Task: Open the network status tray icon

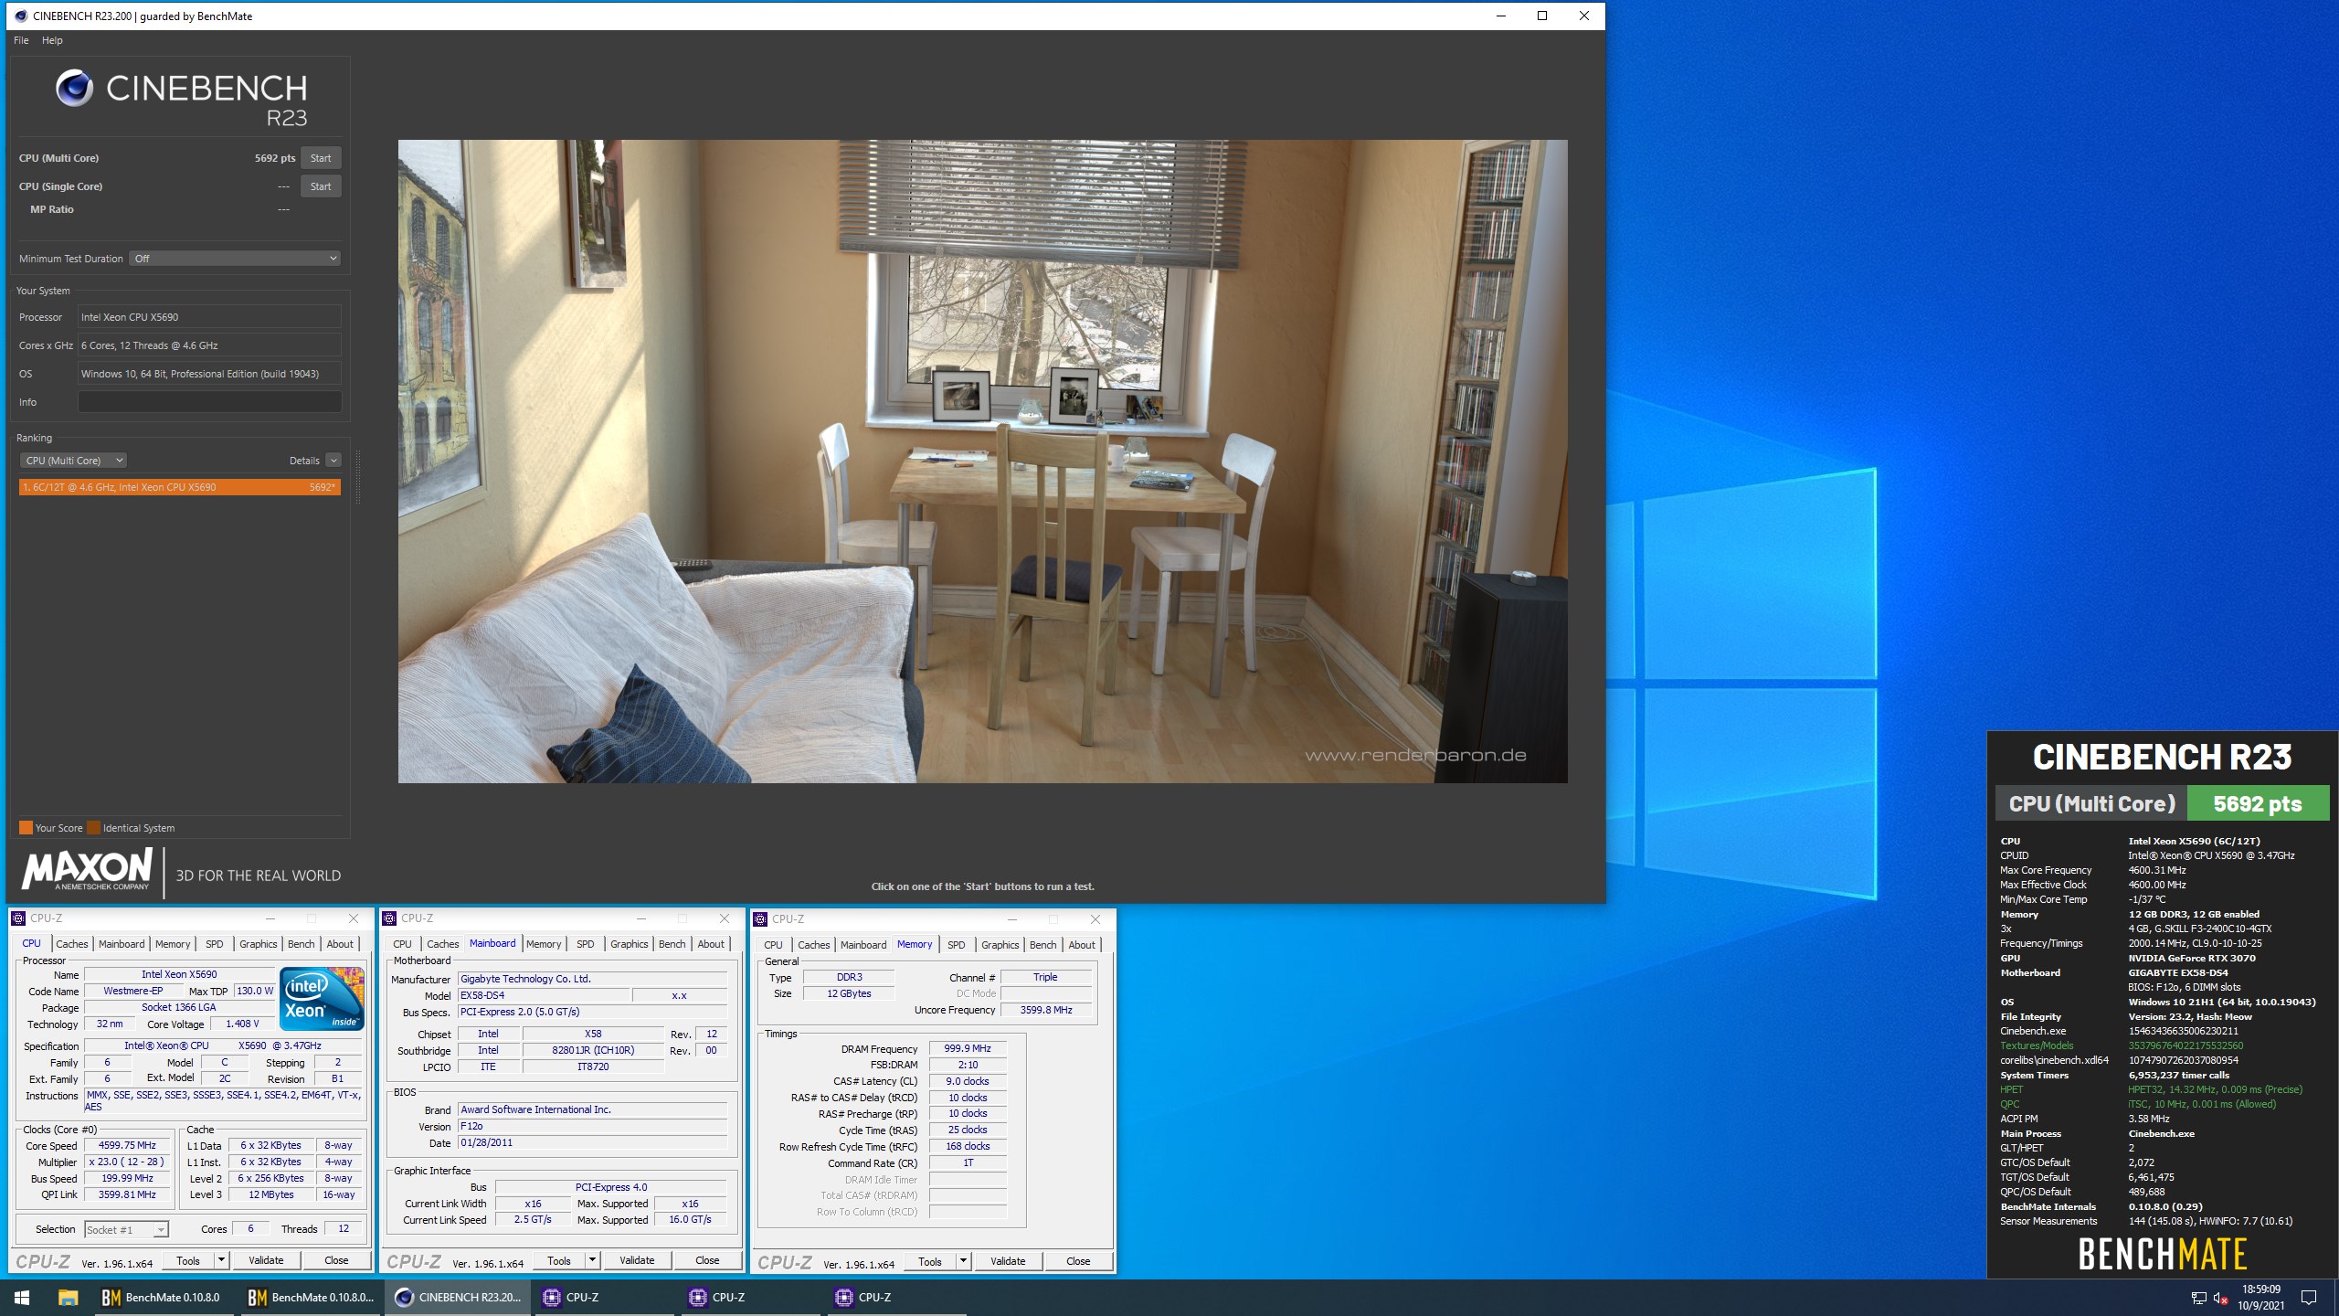Action: click(x=2198, y=1298)
